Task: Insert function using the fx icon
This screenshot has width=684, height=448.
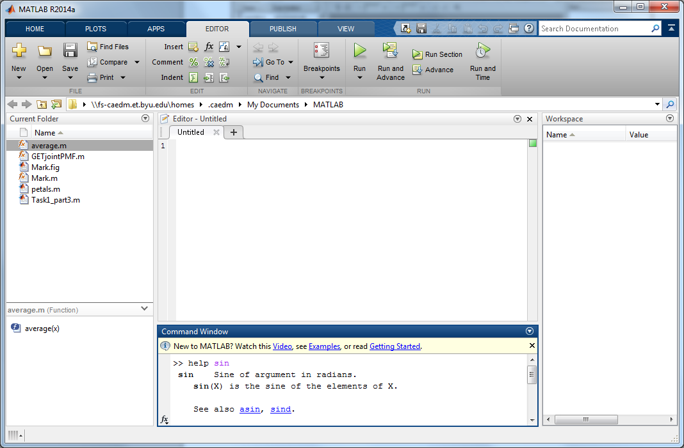Action: coord(209,47)
